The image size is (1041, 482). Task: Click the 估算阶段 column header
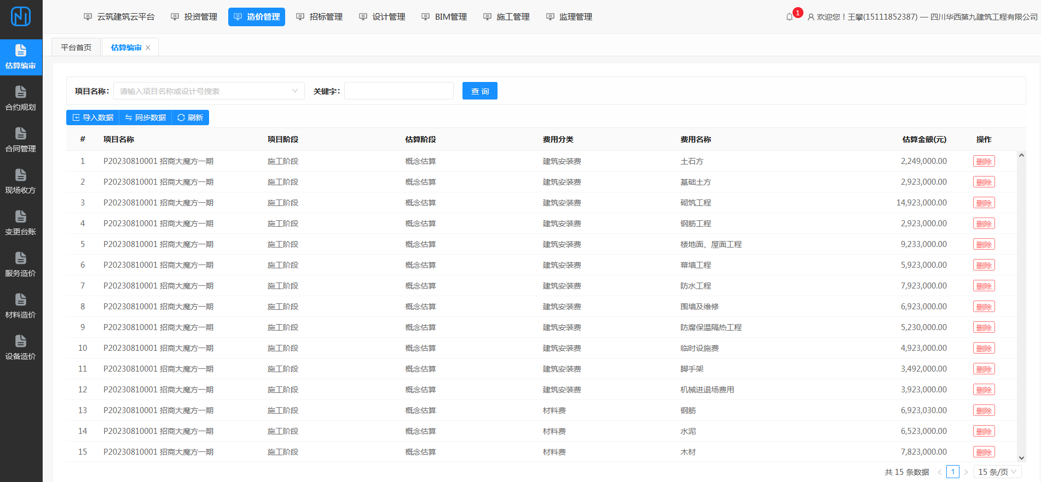click(420, 139)
